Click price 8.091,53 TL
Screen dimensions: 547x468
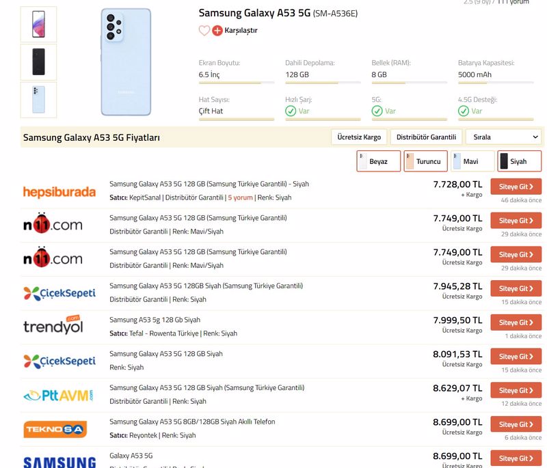457,354
